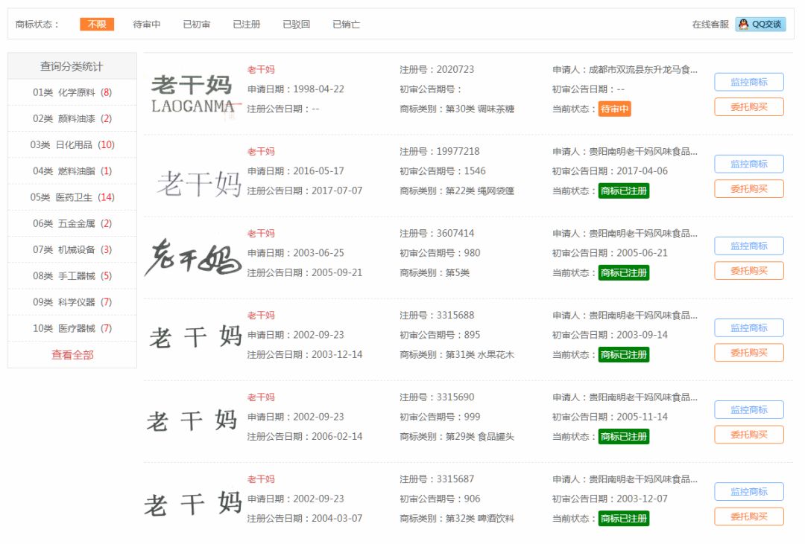Open category 08类 手工器械 (5)

(x=72, y=276)
